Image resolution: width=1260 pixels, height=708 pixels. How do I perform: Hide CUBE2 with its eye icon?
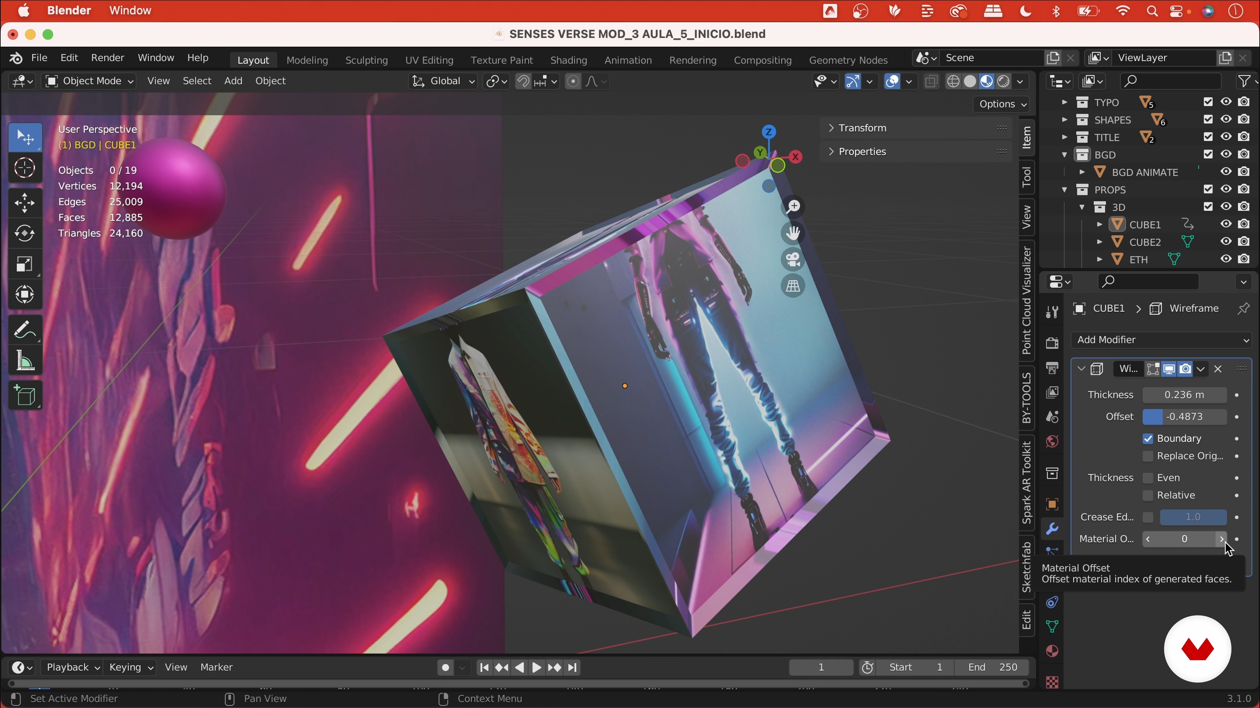pyautogui.click(x=1226, y=242)
